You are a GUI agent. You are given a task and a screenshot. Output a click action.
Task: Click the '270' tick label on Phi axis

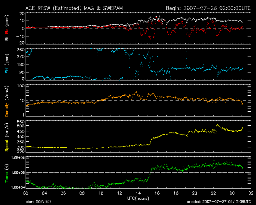[21, 56]
